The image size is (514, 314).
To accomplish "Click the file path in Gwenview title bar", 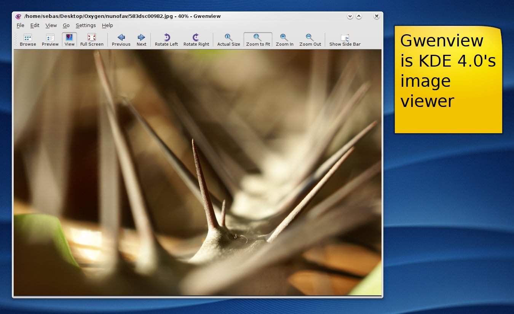I will [x=99, y=16].
